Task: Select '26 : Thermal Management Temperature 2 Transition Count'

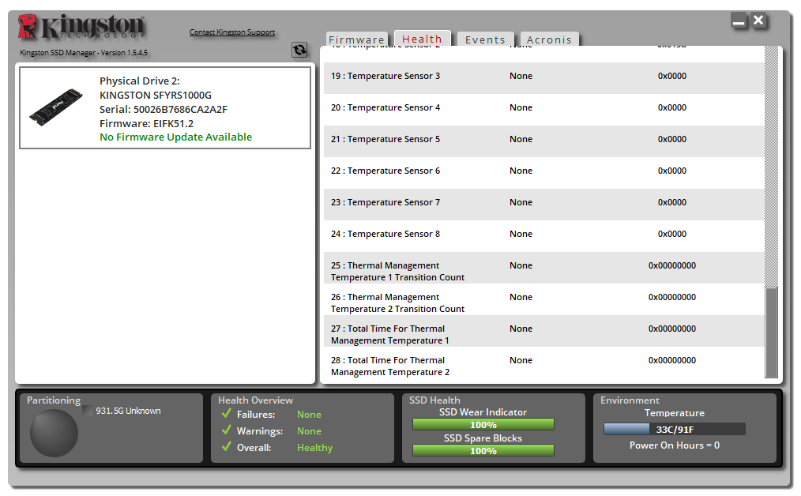Action: coord(544,300)
